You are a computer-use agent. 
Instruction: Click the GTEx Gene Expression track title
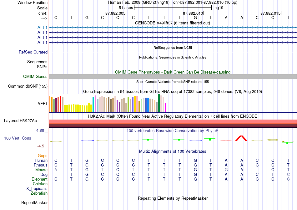[173, 92]
